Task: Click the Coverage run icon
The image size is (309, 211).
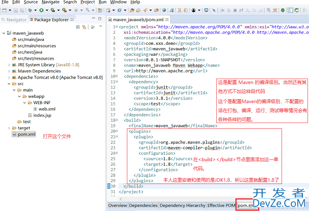Action: tap(53, 10)
